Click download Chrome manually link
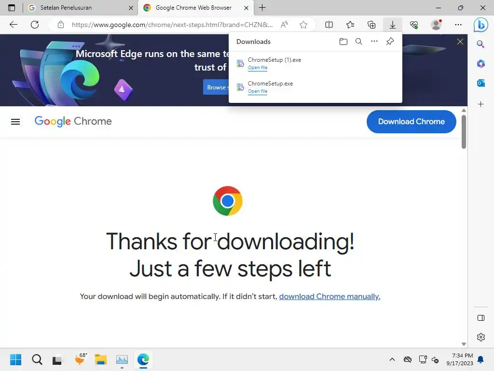 pyautogui.click(x=329, y=297)
